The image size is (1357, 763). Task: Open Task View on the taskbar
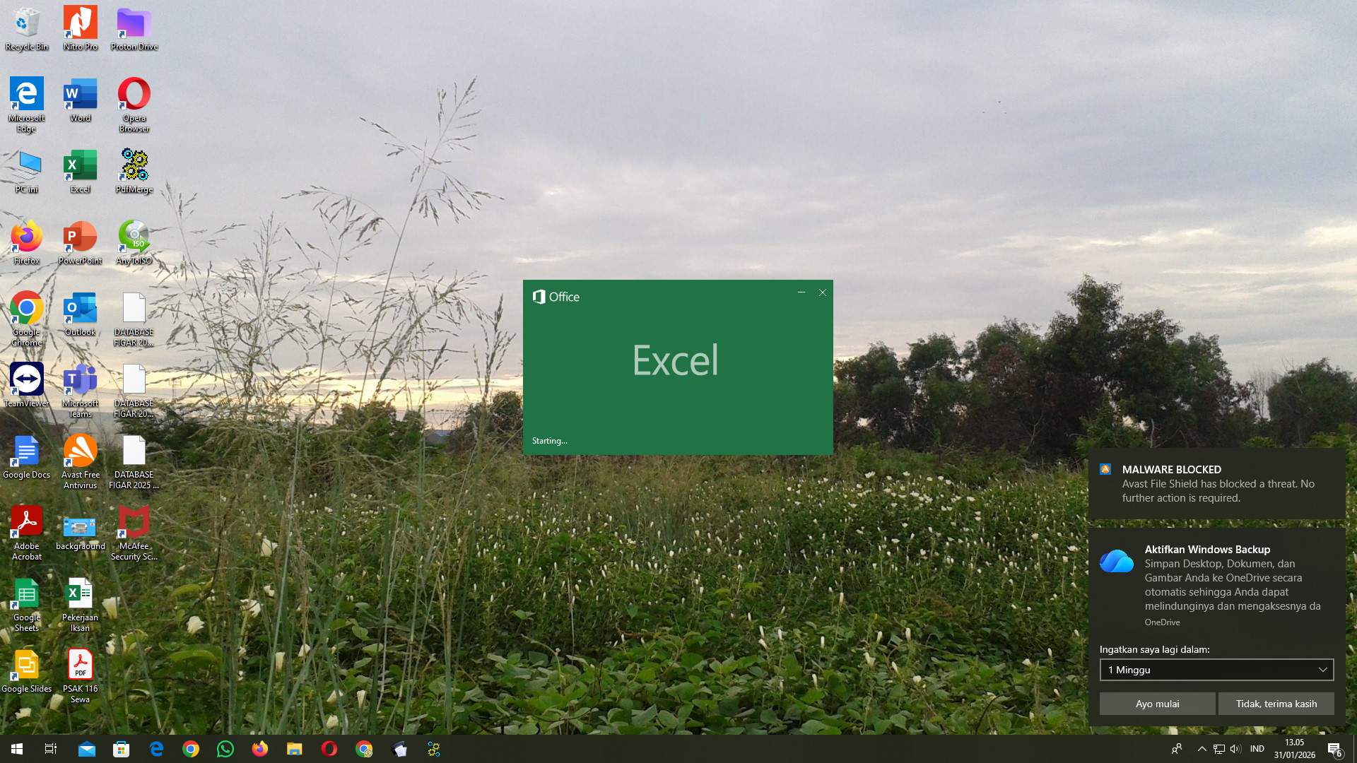50,748
